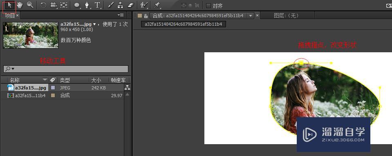Expand the 合成 composition dropdown arrow
Image resolution: width=392 pixels, height=156 pixels.
coord(251,16)
